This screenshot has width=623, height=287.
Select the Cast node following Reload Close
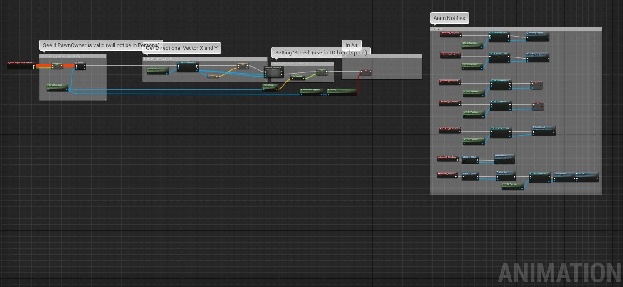click(x=540, y=178)
